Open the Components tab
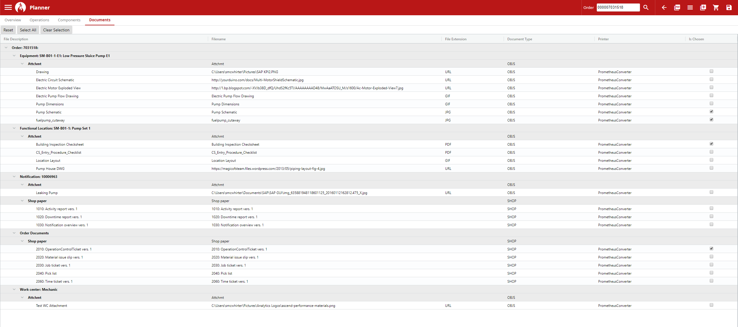Screen dimensions: 738x327 [x=69, y=20]
